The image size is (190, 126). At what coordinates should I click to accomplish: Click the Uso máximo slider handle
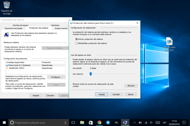91,74
